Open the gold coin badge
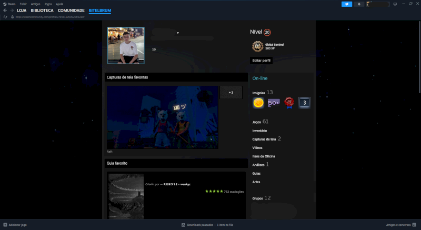Screen dimensions: 421x230 258,104
